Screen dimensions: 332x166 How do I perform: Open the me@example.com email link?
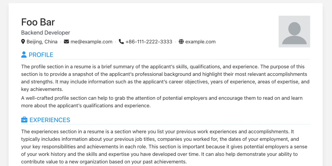(x=91, y=42)
